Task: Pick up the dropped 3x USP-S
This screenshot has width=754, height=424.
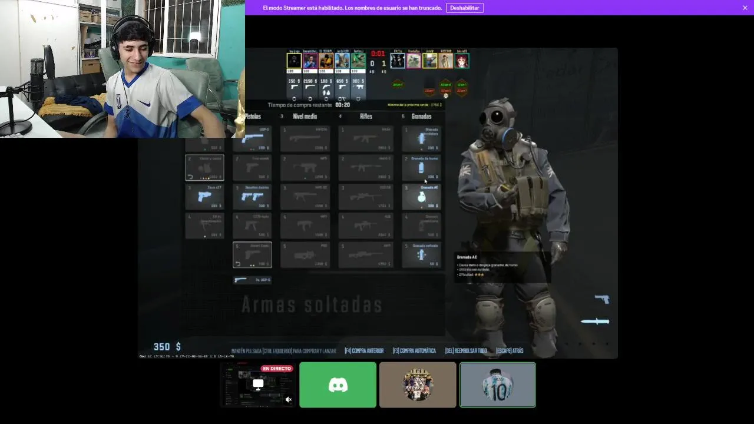Action: point(252,280)
